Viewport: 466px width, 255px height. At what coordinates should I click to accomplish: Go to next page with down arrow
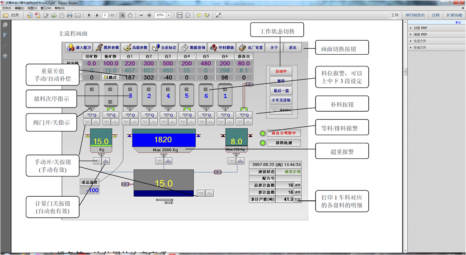(97, 15)
